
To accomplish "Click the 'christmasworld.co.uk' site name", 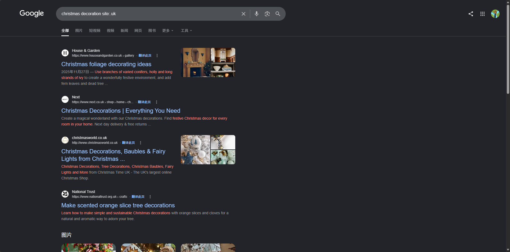I will pyautogui.click(x=89, y=138).
